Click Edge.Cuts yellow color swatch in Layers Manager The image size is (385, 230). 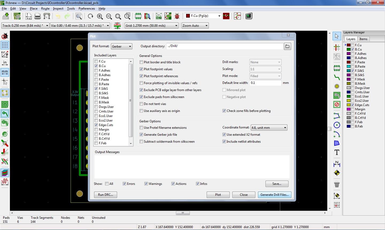coord(349,105)
